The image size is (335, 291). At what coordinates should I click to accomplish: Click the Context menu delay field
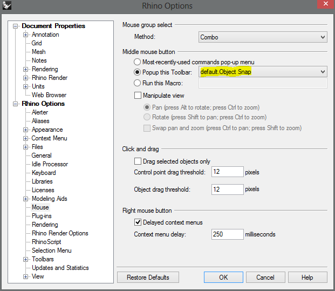click(x=227, y=234)
